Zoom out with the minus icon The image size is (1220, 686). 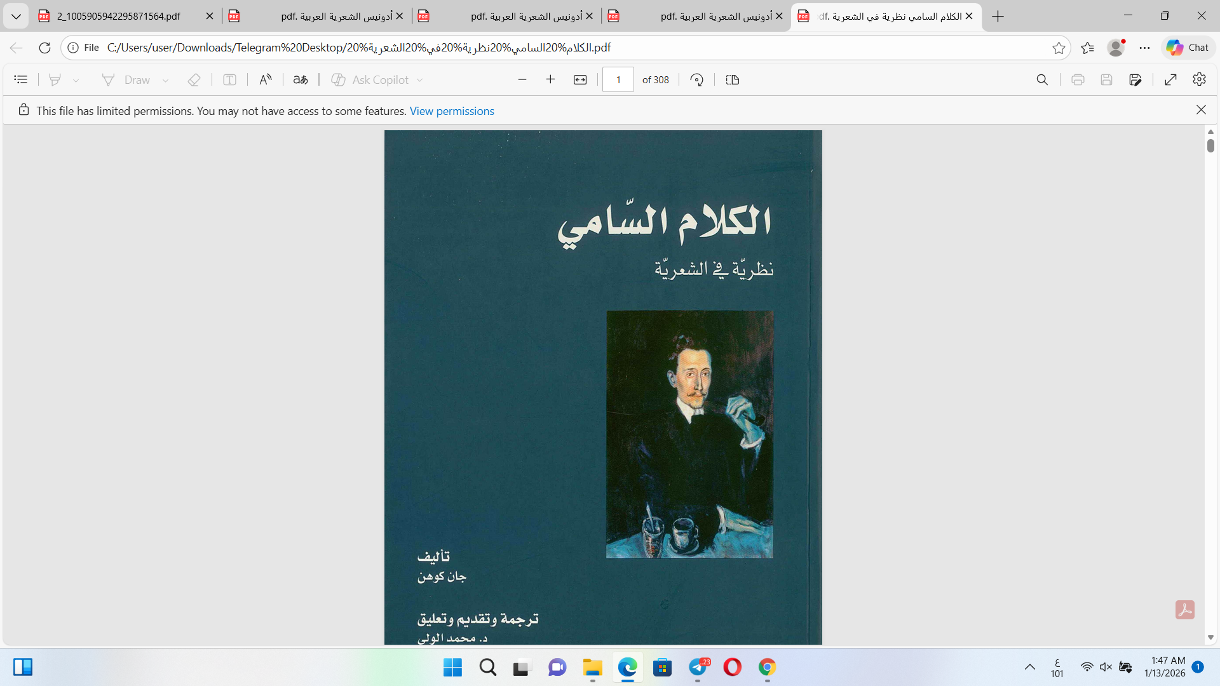coord(522,79)
